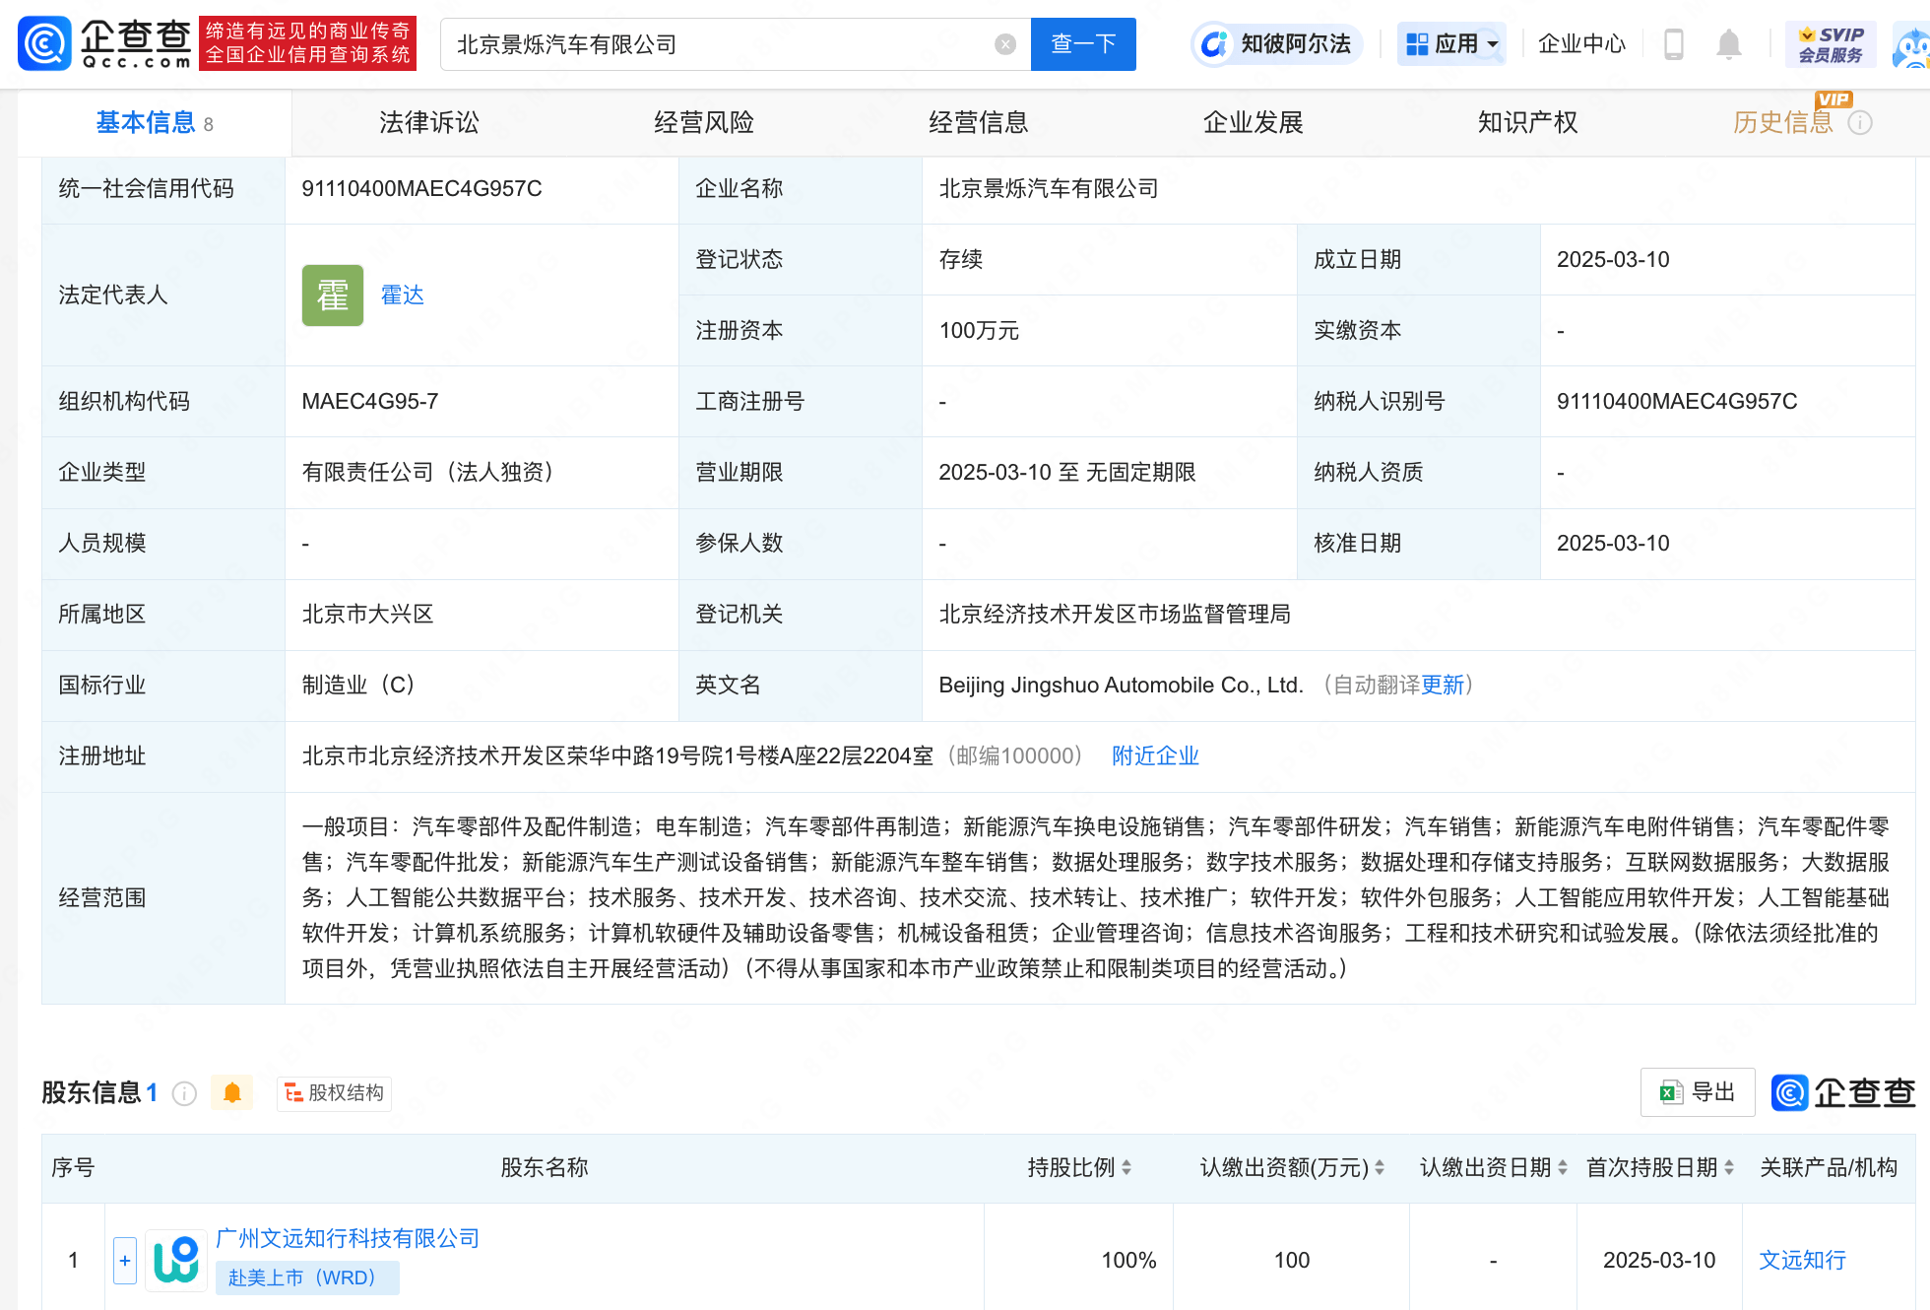This screenshot has height=1310, width=1930.
Task: Click the green 霍 avatar icon
Action: 333,295
